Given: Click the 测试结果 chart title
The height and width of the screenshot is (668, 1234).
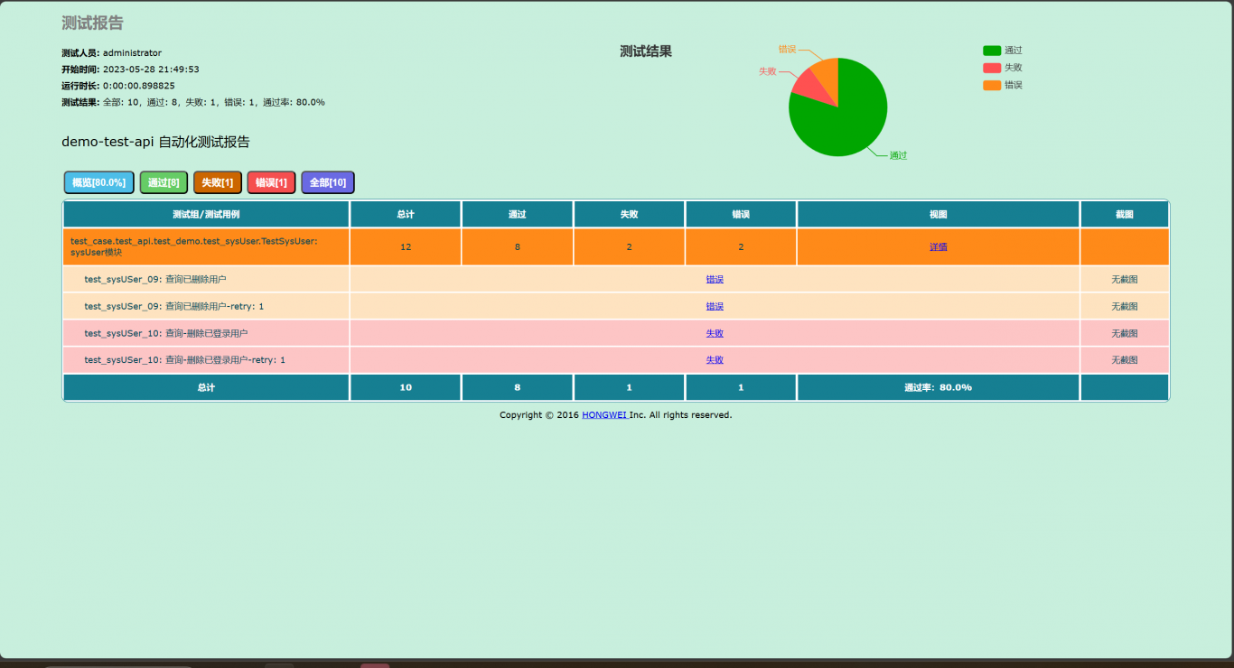Looking at the screenshot, I should (646, 51).
